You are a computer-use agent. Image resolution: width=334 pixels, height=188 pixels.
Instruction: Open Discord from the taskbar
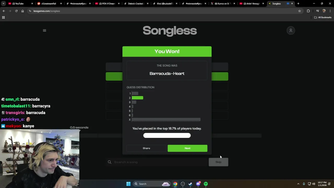click(x=198, y=184)
